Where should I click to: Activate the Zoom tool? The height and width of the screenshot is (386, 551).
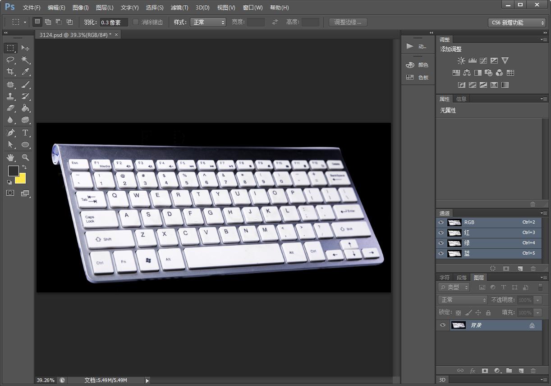pyautogui.click(x=25, y=157)
